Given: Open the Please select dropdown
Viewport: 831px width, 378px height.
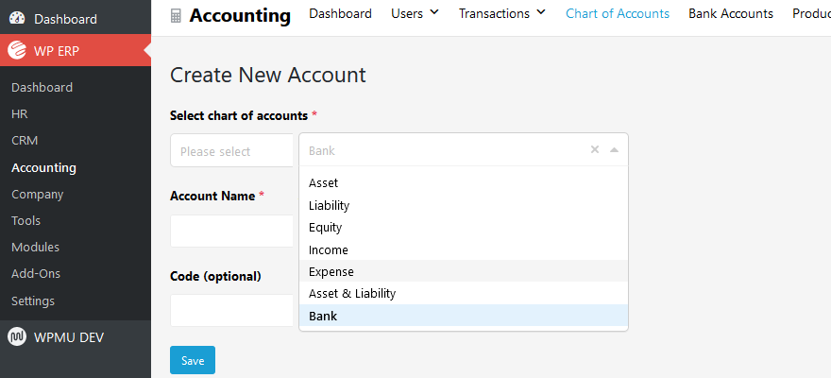Looking at the screenshot, I should click(x=232, y=150).
